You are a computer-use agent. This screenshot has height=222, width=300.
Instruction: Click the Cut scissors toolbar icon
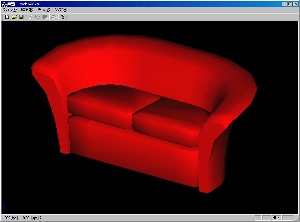(30, 17)
